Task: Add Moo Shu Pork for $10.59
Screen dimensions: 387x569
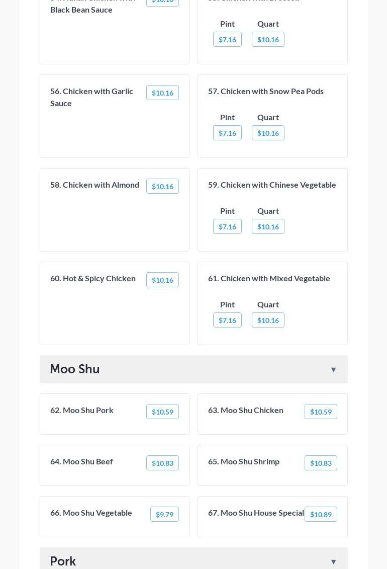Action: pos(162,412)
